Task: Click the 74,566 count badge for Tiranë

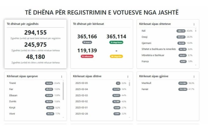Action: [49, 83]
